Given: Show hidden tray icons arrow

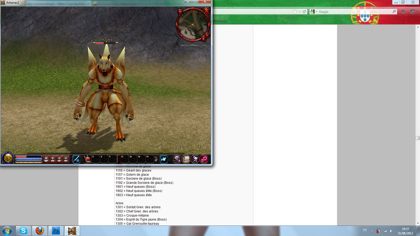Looking at the screenshot, I should tap(372, 231).
